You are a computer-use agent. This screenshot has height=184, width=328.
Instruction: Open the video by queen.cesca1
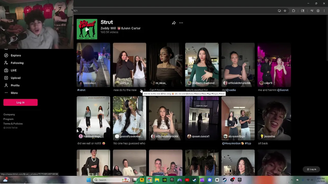[x=202, y=118]
